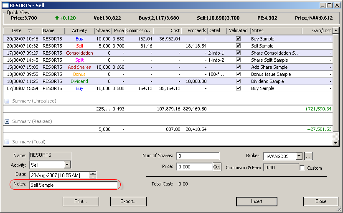Sort by the Notes column header
This screenshot has width=343, height=213.
[x=276, y=30]
